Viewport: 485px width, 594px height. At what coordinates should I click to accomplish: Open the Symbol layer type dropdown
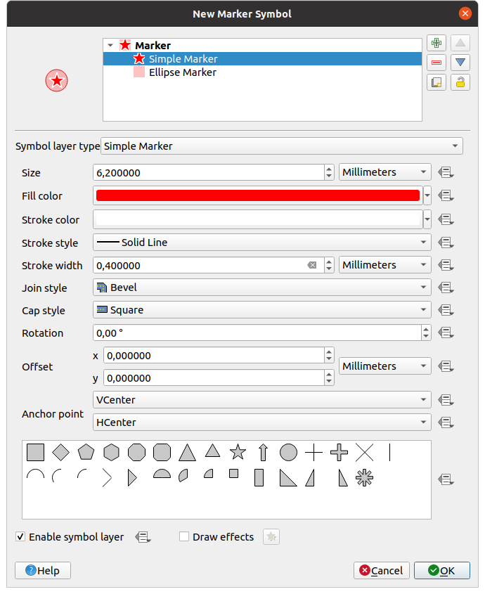(282, 146)
